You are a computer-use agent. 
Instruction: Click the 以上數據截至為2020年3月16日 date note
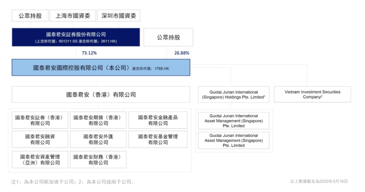tap(319, 181)
